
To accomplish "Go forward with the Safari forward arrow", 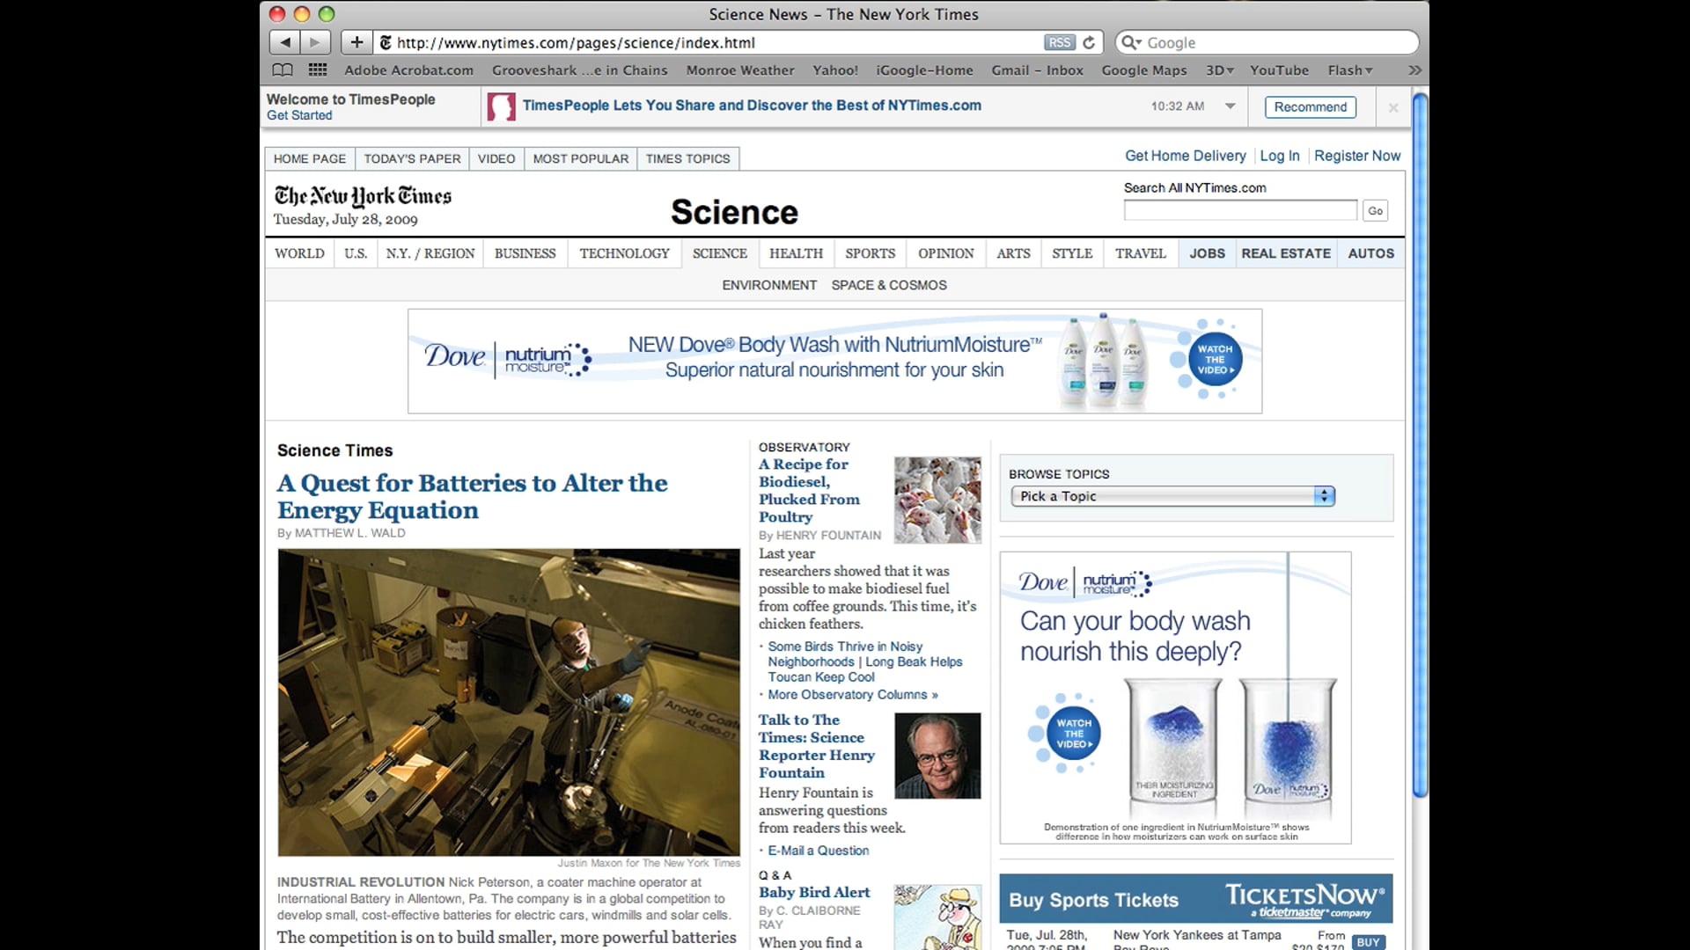I will tap(315, 42).
